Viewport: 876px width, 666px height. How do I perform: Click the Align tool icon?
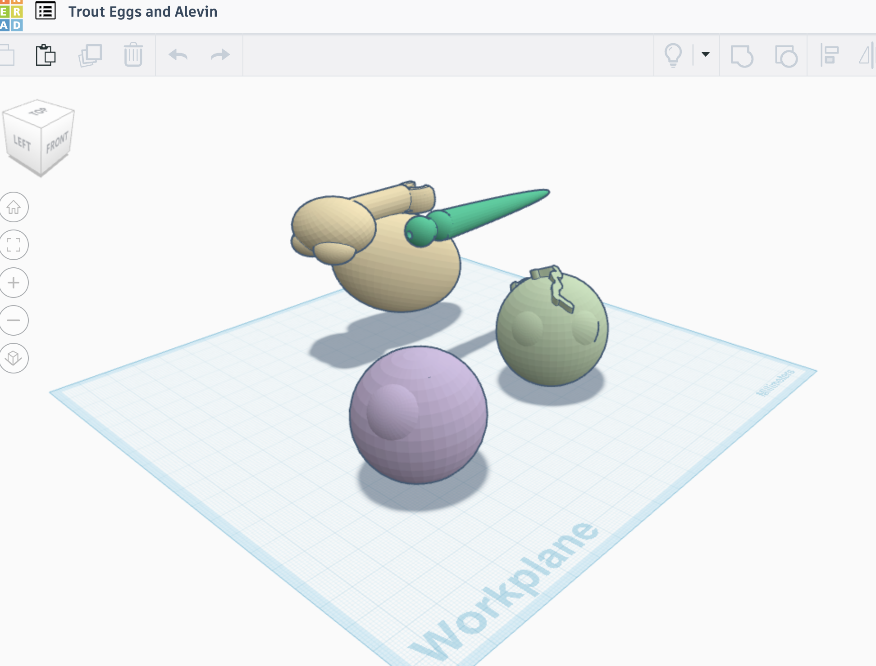point(830,55)
